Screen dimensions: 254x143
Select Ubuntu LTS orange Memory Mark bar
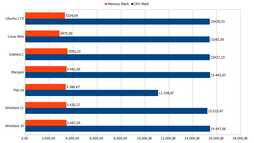(45, 16)
